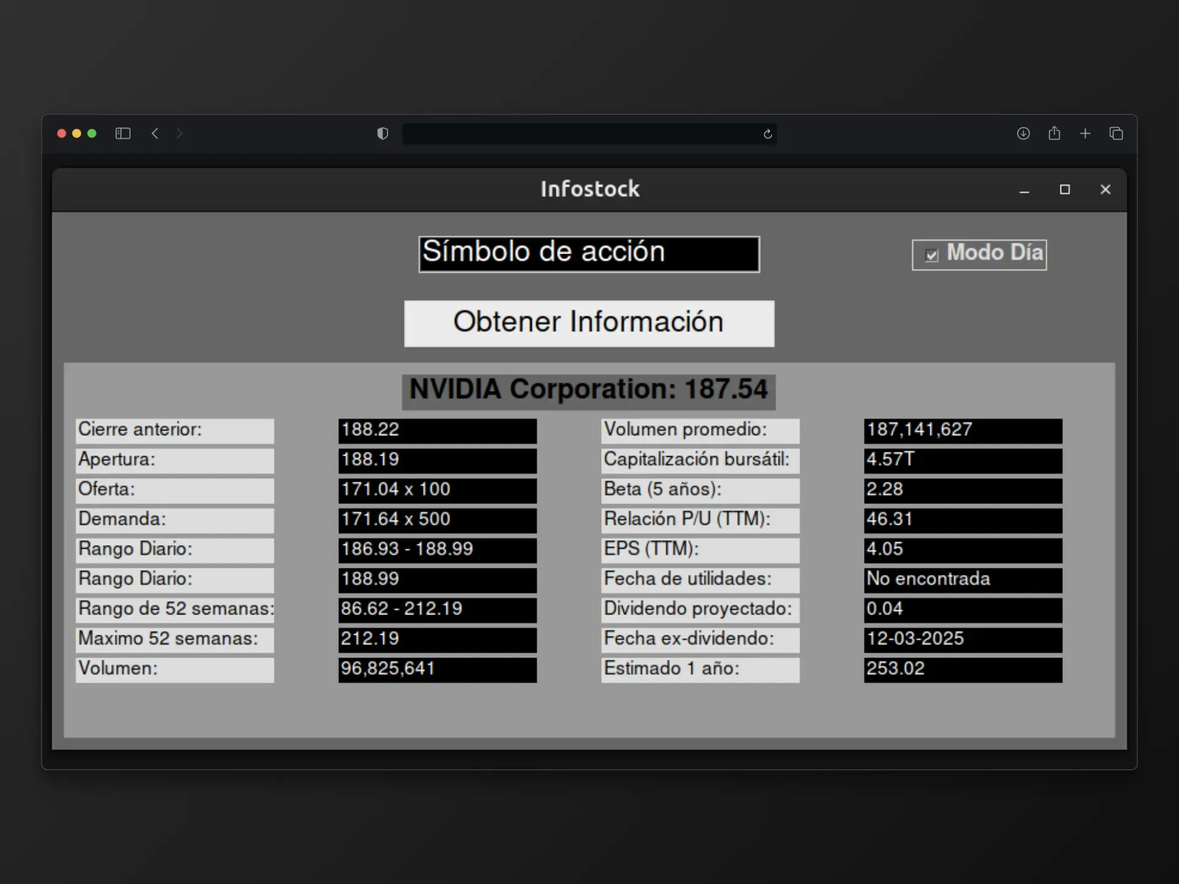Click the 253.02 value
1179x884 pixels.
[x=963, y=670]
